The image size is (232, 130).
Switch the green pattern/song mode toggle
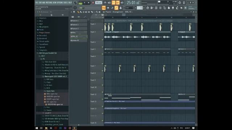[x=80, y=3]
